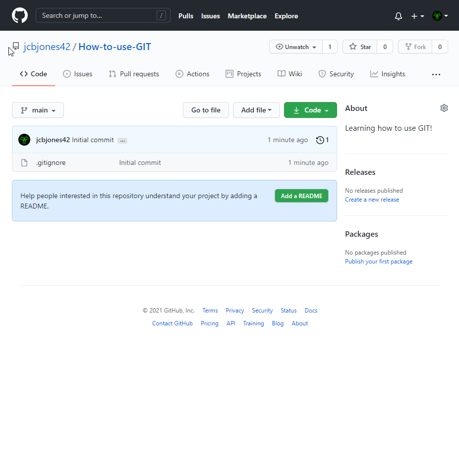Viewport: 459px width, 472px height.
Task: Focus the Search or jump to field
Action: point(103,15)
